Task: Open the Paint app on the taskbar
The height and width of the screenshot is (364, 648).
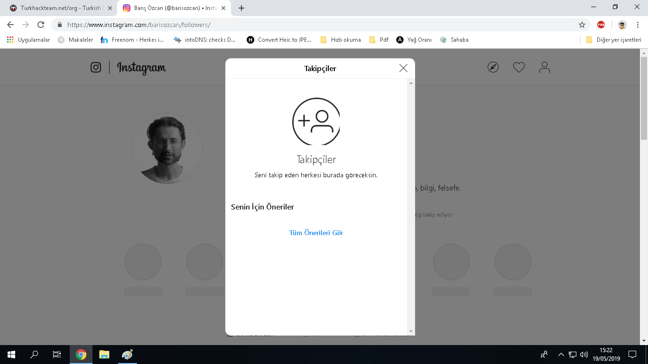Action: pyautogui.click(x=127, y=355)
